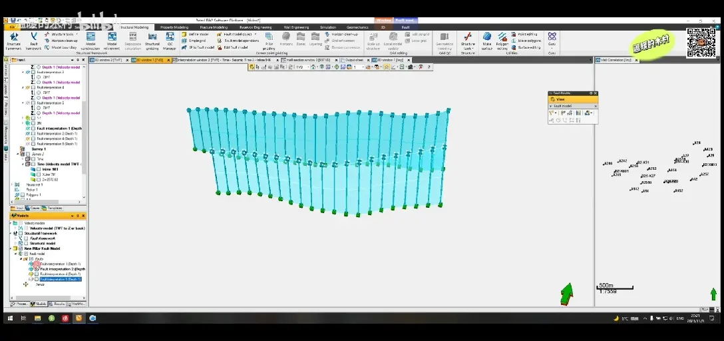Switch to Results pane tab
The image size is (724, 341).
tap(57, 304)
